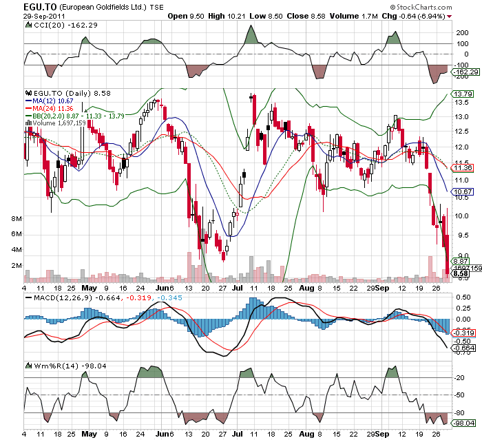Click the Chg -0.64 (-6.94%) value

tap(413, 16)
